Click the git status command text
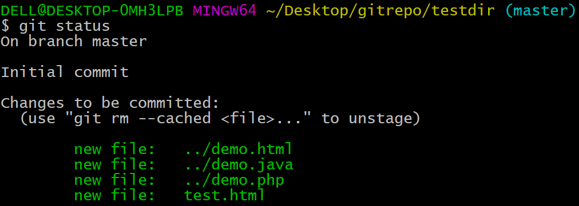This screenshot has width=579, height=206. [x=65, y=26]
